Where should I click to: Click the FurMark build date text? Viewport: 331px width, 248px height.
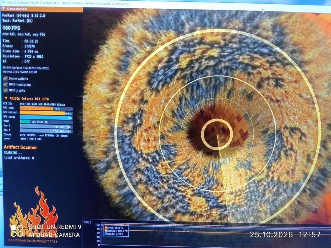point(33,241)
